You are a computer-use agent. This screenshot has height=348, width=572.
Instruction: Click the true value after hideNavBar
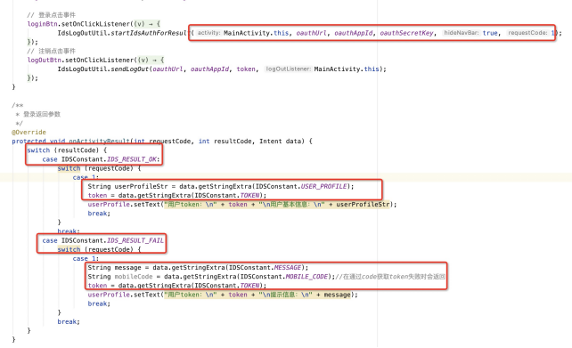(x=490, y=33)
